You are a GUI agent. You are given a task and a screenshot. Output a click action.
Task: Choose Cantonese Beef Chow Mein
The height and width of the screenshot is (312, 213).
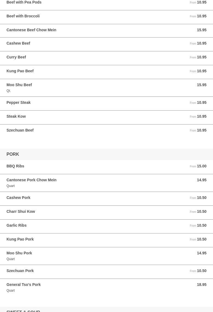(106, 31)
